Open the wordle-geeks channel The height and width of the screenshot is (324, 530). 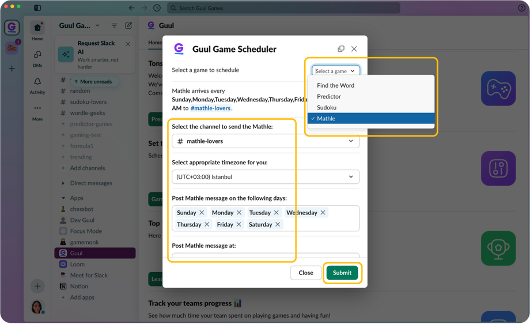87,113
